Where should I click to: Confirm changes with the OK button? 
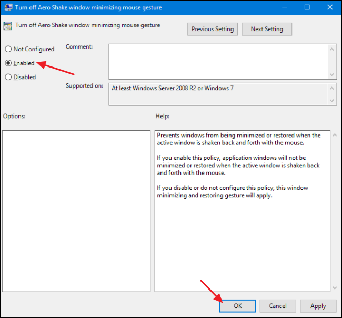pyautogui.click(x=237, y=306)
